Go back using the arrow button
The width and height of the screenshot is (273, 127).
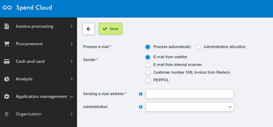[89, 29]
